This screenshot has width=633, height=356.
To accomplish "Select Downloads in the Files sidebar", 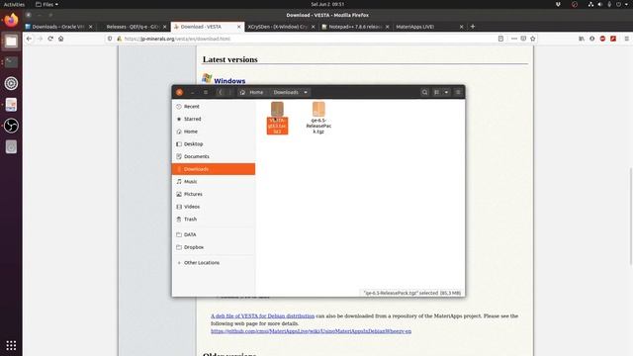I will point(214,169).
